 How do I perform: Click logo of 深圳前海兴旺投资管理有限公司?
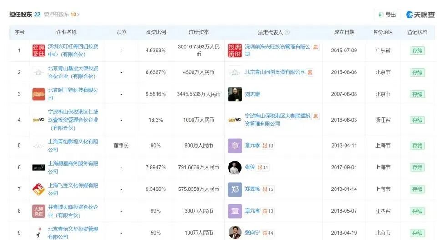(235, 51)
